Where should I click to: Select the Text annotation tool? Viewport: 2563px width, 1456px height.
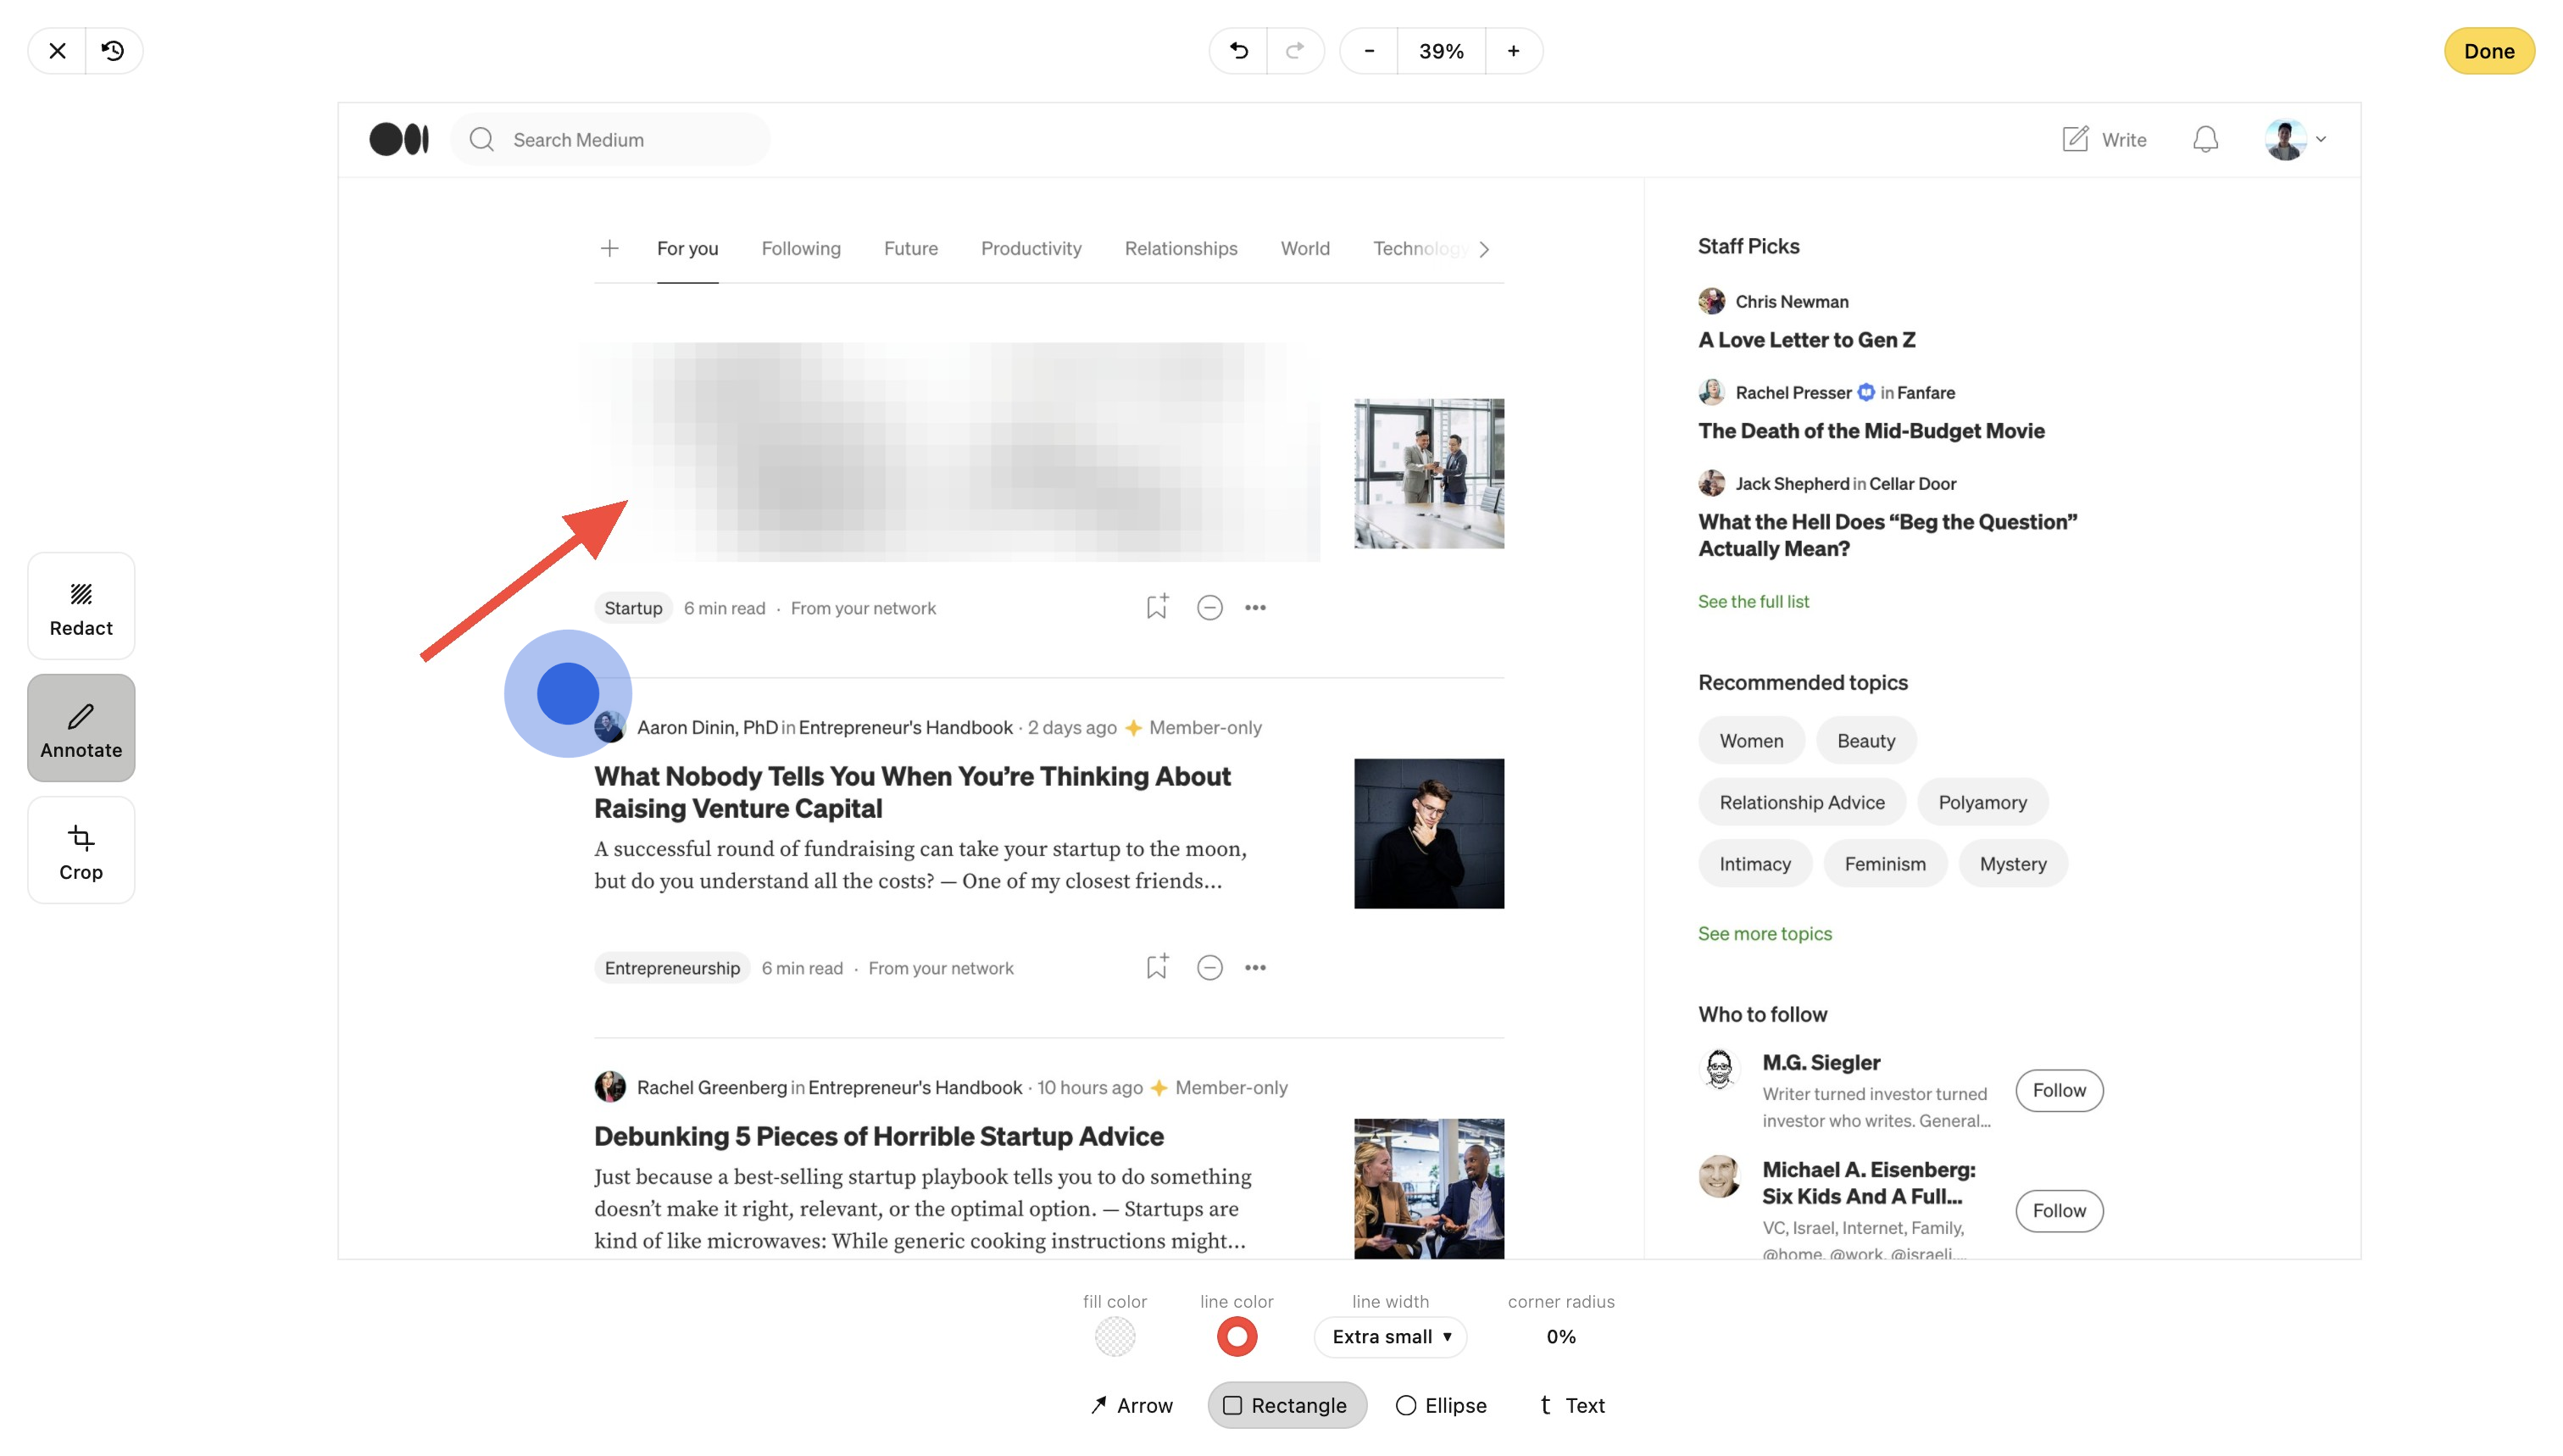pyautogui.click(x=1571, y=1405)
